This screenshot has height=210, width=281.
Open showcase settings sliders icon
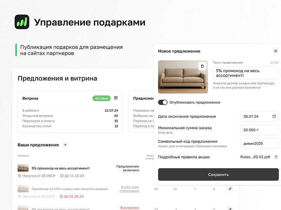tap(116, 98)
